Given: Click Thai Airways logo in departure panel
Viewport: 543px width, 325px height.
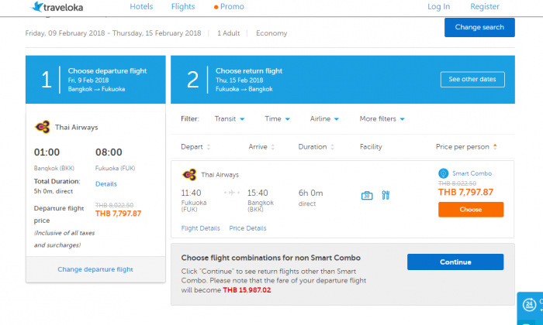Looking at the screenshot, I should 43,127.
